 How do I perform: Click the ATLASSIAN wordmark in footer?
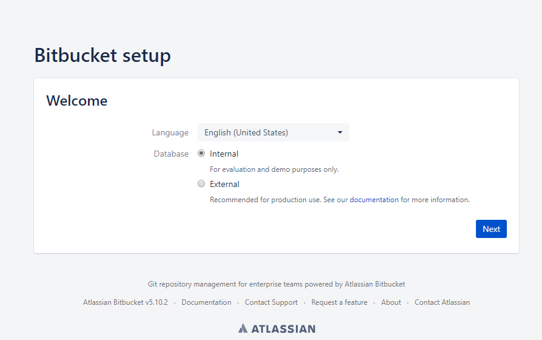coord(284,329)
